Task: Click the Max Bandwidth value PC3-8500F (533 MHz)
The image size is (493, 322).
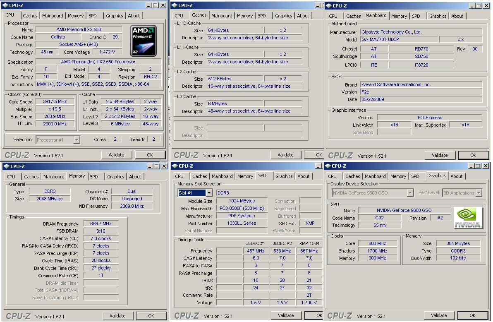Action: point(242,208)
